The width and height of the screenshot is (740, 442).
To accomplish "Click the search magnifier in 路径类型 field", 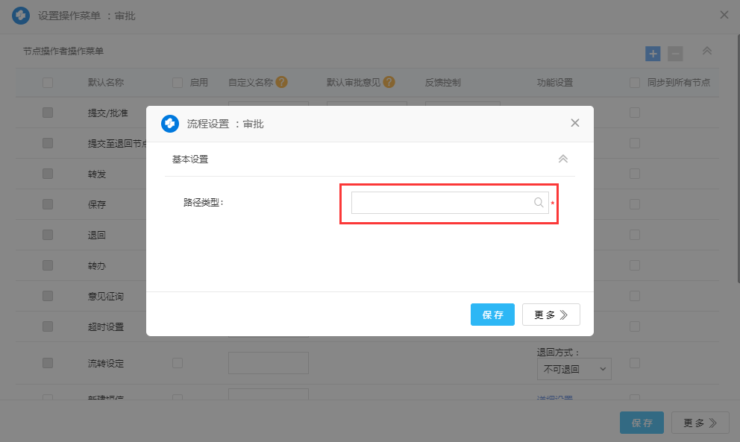I will (x=539, y=203).
